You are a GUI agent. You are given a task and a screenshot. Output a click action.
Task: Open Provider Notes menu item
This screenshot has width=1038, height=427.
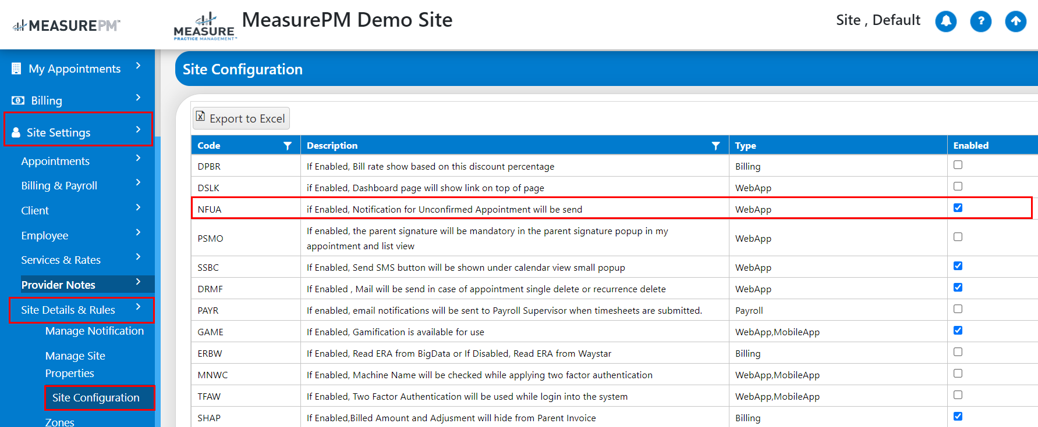(x=58, y=285)
